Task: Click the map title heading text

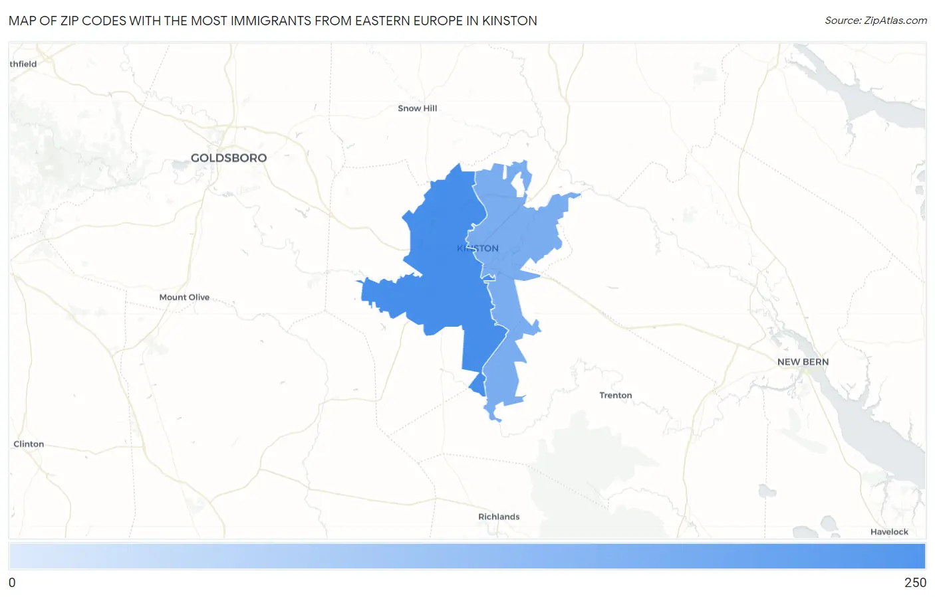Action: 273,21
